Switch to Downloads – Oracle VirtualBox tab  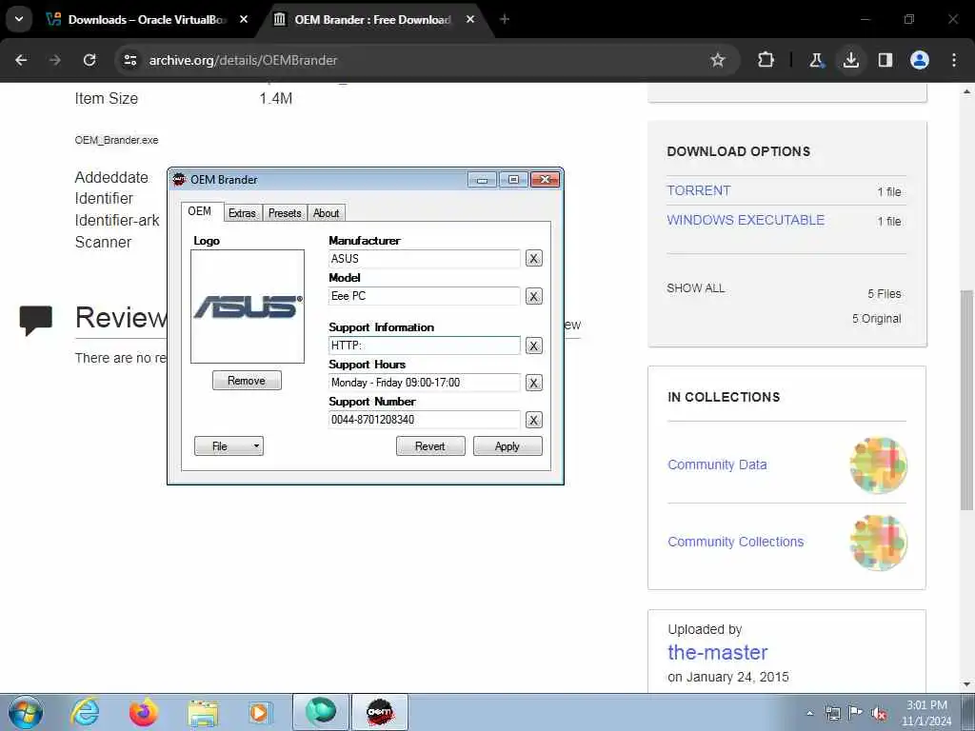coord(137,20)
